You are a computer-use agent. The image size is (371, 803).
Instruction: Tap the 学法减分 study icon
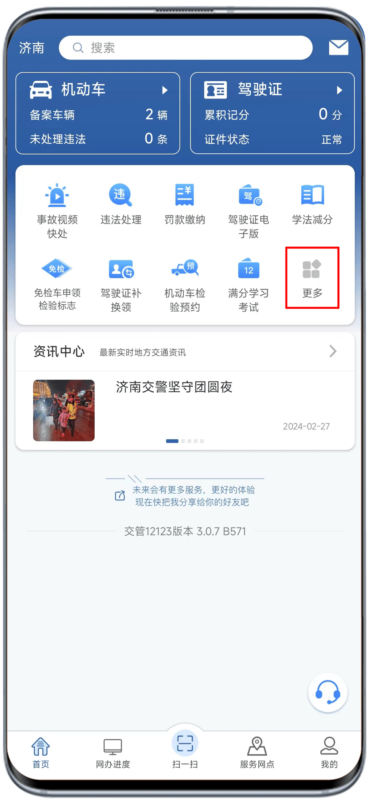coord(312,195)
